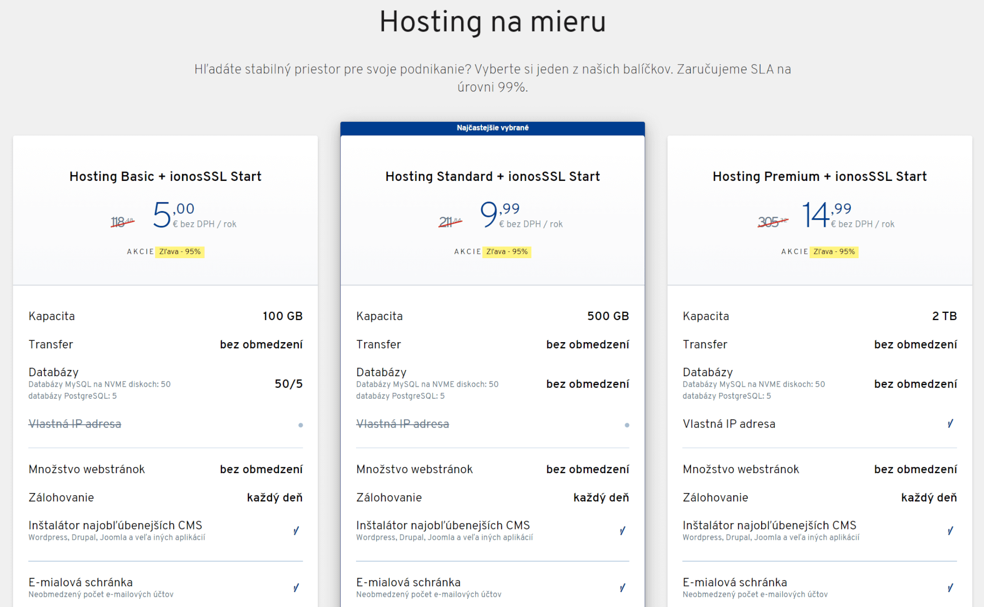Click the Hosting Basic + ionosSSL Start title
The width and height of the screenshot is (984, 607).
[165, 177]
